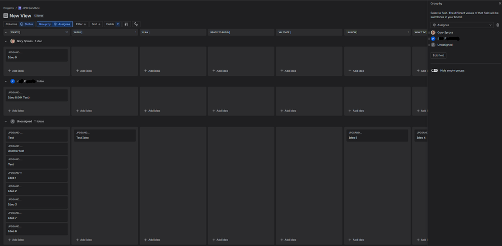Open the Idea 9 card
This screenshot has height=246, width=502.
click(x=37, y=55)
